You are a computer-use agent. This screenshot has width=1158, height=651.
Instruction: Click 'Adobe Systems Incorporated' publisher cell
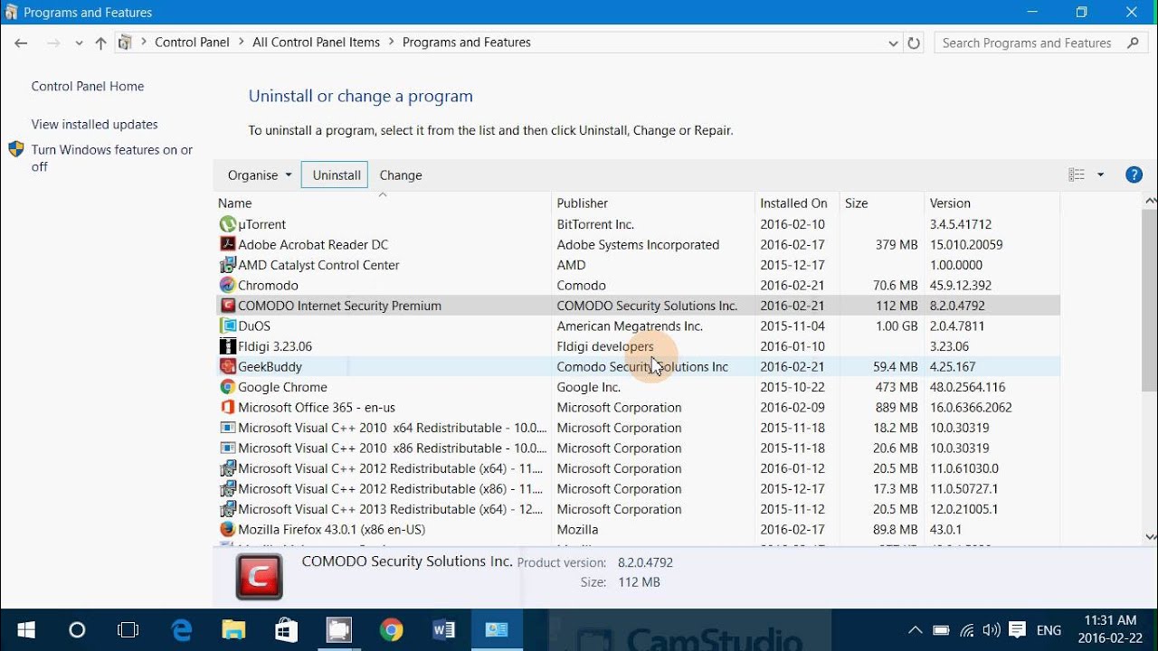pos(638,244)
